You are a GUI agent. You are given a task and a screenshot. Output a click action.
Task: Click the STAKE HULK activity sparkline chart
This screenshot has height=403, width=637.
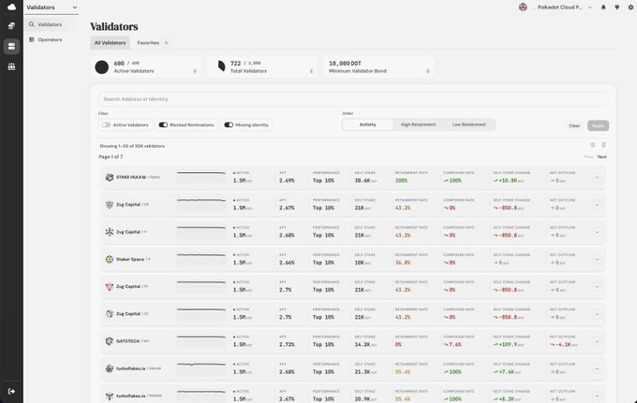tap(201, 177)
